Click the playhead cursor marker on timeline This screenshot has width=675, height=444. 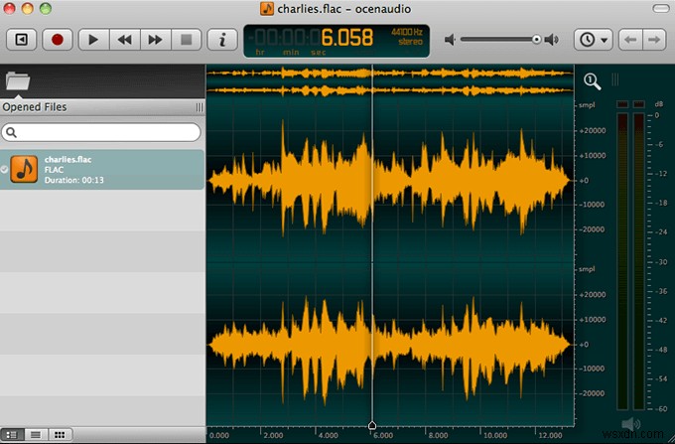(372, 425)
